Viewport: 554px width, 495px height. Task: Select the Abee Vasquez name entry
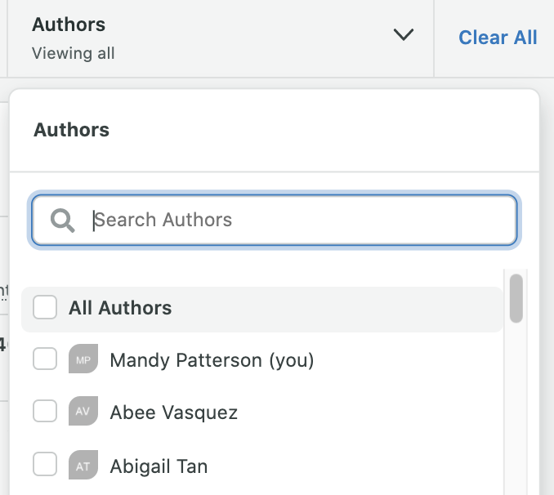pyautogui.click(x=173, y=412)
